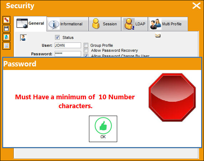This screenshot has height=161, width=204.
Task: Click the Password dialog title
Action: coord(20,64)
